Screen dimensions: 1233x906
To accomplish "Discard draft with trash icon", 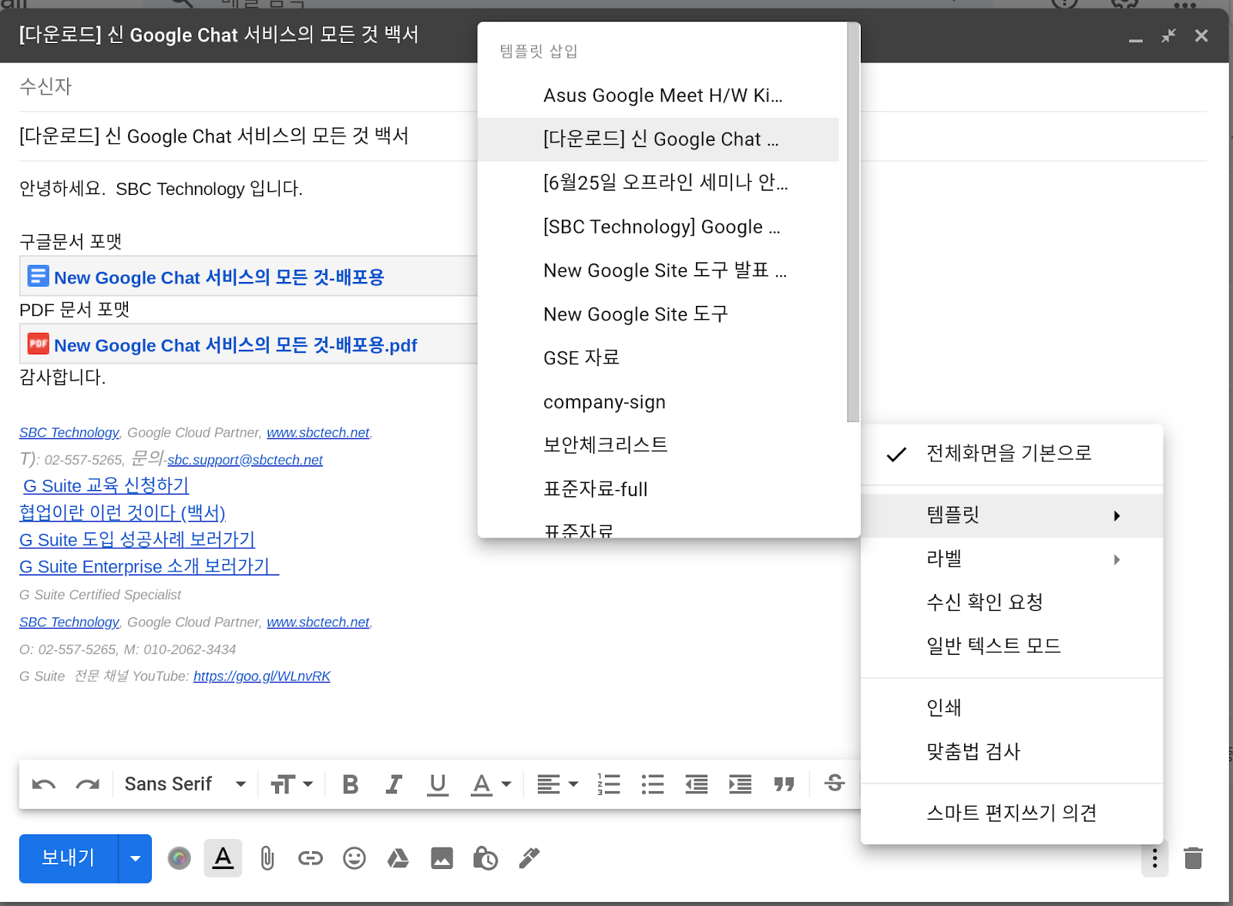I will 1193,857.
